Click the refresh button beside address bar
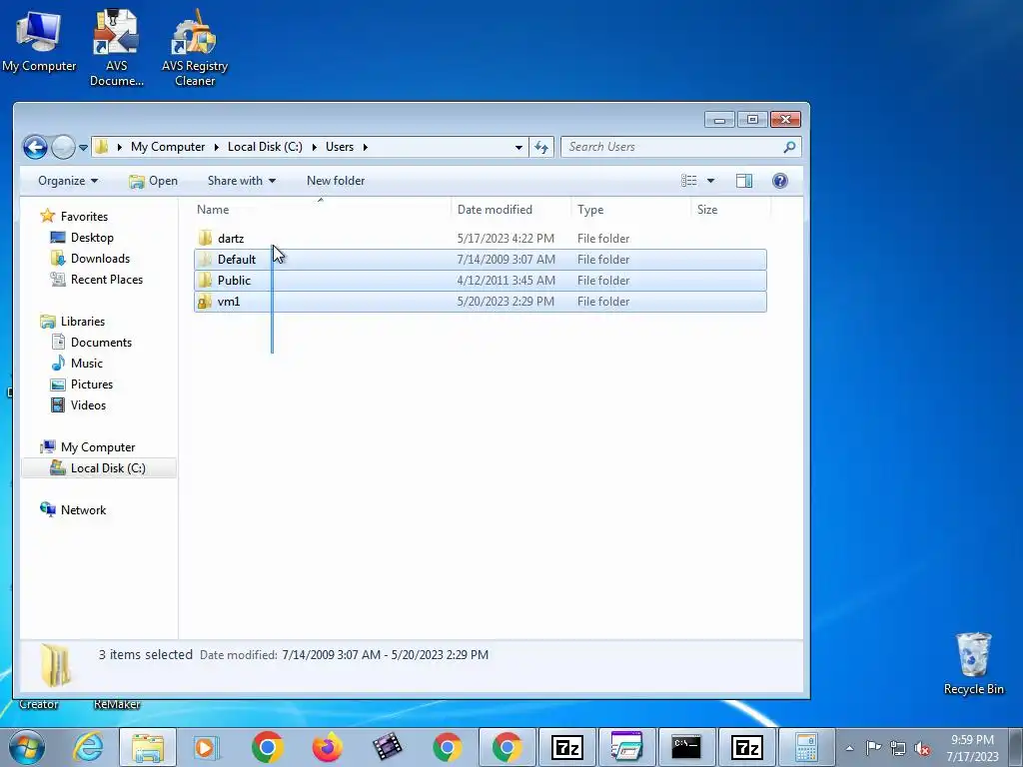 (541, 147)
